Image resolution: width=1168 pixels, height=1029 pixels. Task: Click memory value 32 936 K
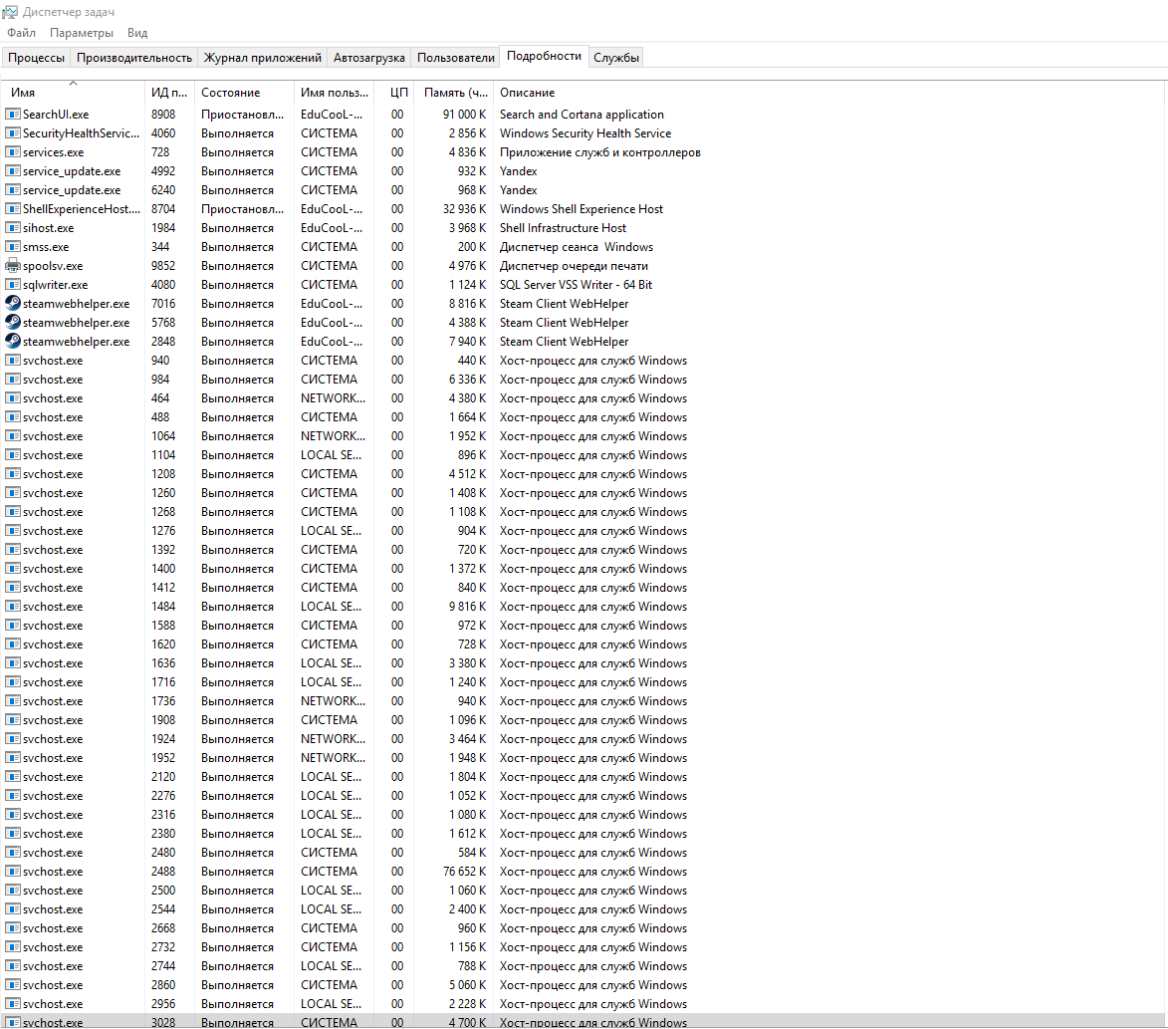464,208
